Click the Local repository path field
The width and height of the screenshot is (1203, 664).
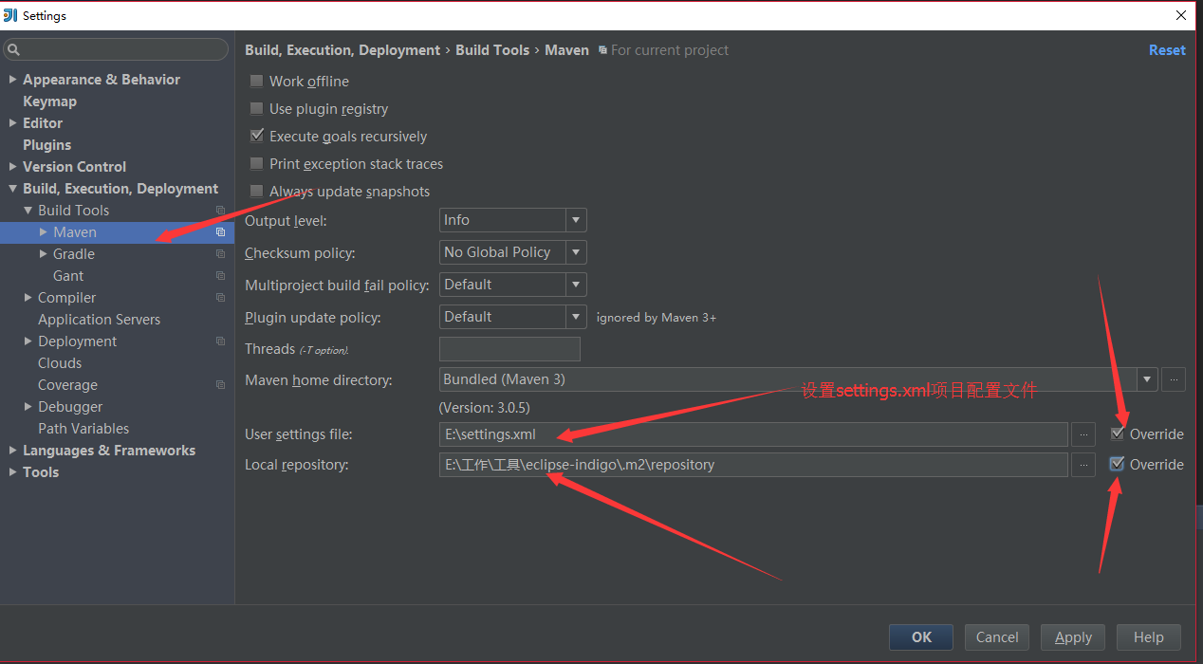tap(753, 465)
